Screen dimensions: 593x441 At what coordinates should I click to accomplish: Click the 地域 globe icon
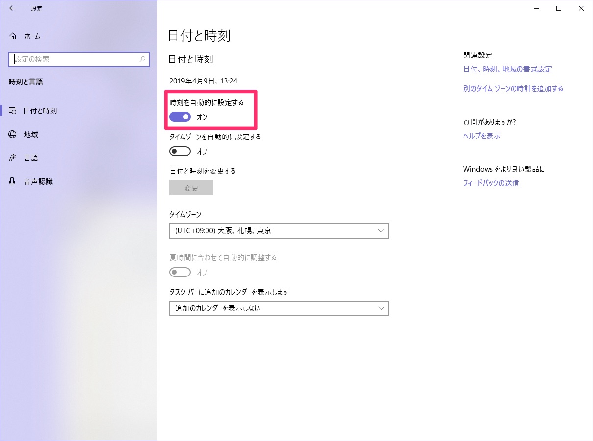coord(13,134)
